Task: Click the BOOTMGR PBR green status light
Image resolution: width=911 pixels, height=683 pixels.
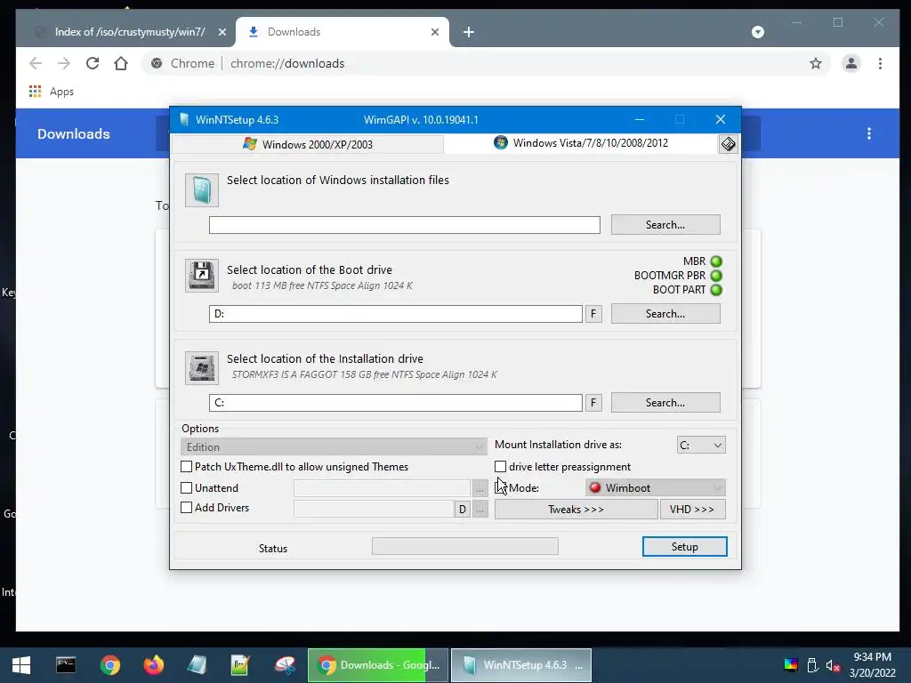Action: pyautogui.click(x=716, y=276)
